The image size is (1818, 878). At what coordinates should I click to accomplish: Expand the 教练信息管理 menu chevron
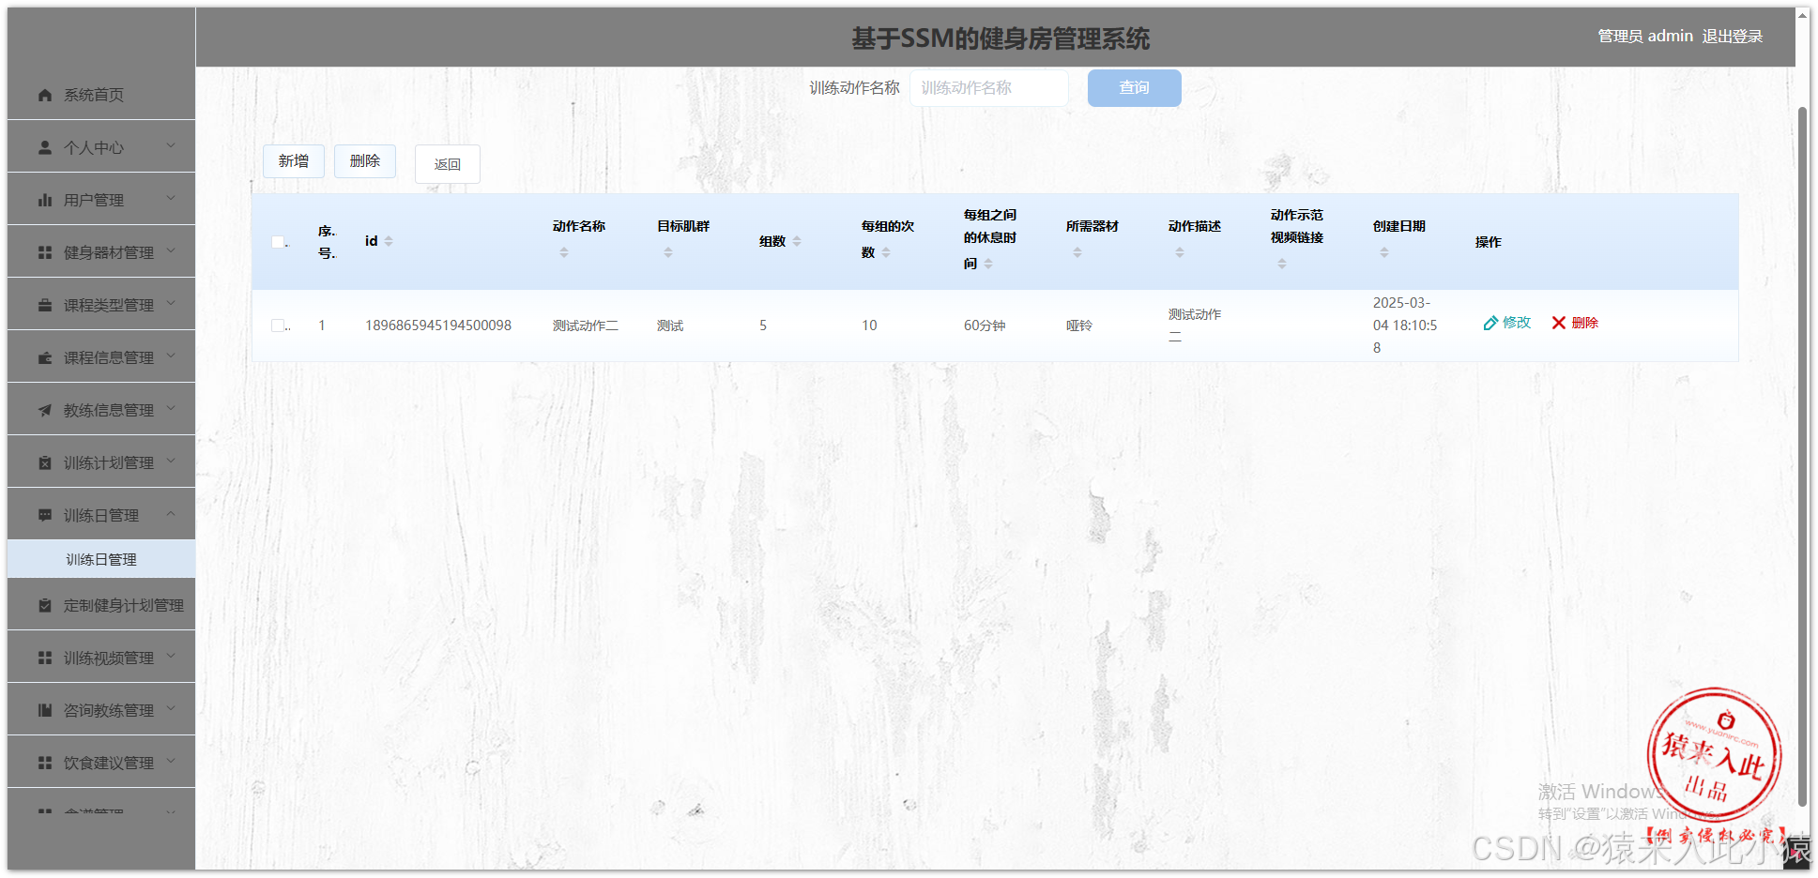pyautogui.click(x=171, y=408)
